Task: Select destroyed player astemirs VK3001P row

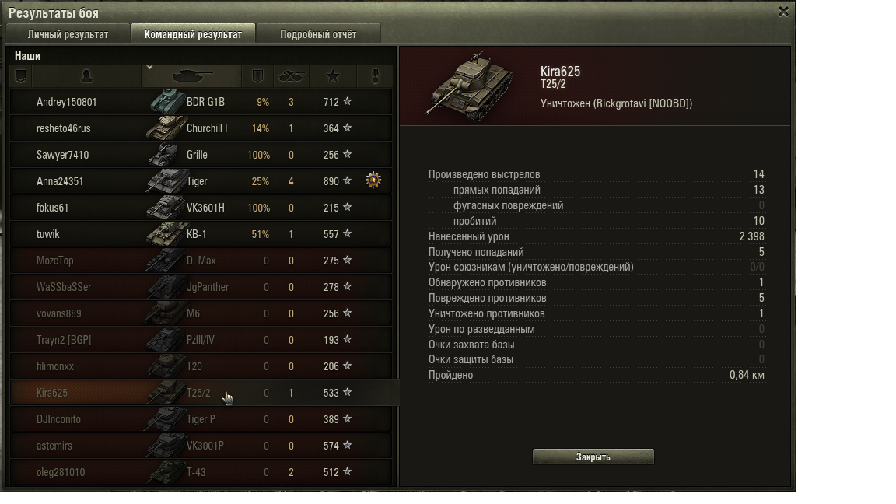Action: 201,446
